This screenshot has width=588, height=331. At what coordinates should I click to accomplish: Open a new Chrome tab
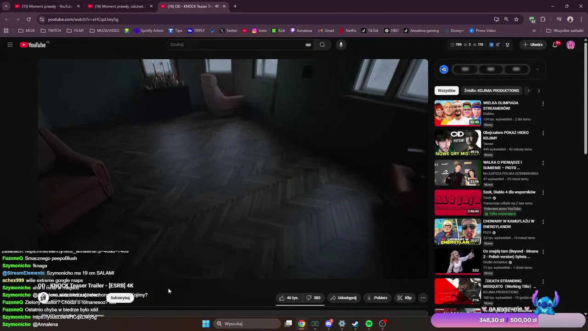pos(235,6)
